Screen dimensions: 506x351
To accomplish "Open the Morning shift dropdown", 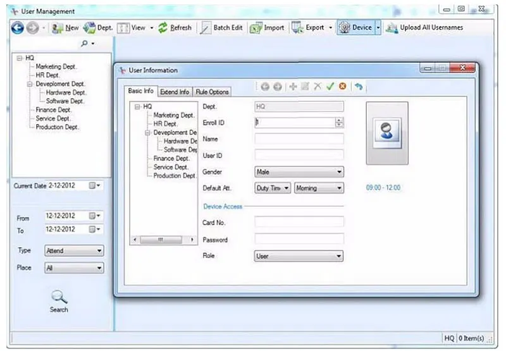I will 319,188.
